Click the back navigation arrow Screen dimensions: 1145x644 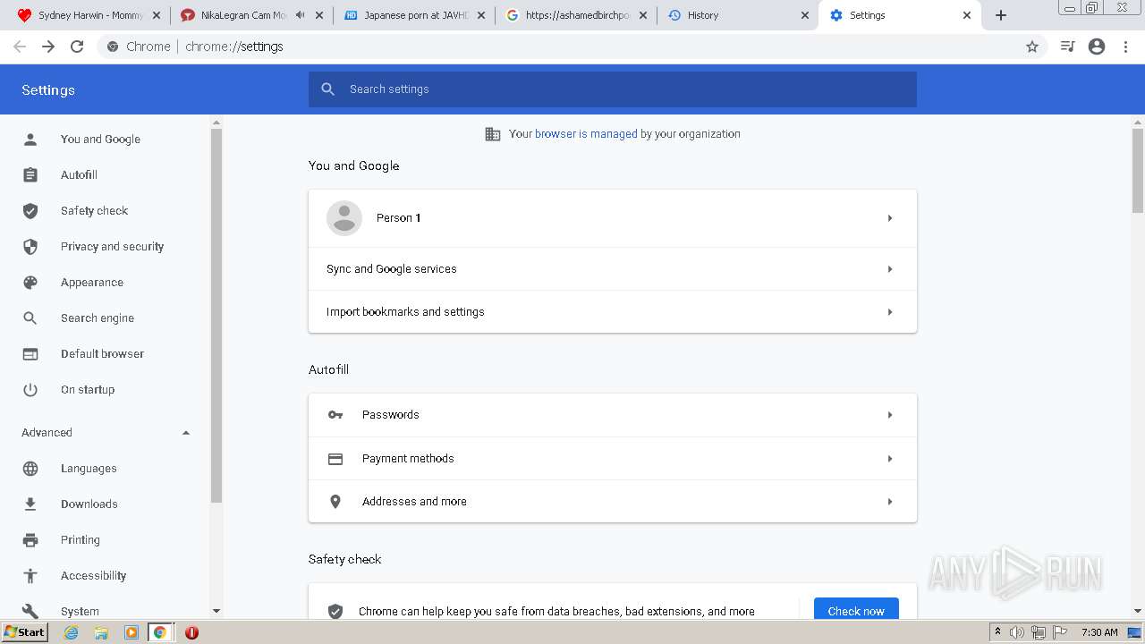coord(20,47)
